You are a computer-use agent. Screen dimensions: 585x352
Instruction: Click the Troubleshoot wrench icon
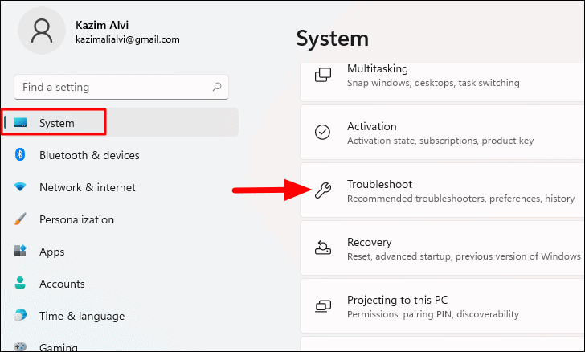tap(323, 190)
